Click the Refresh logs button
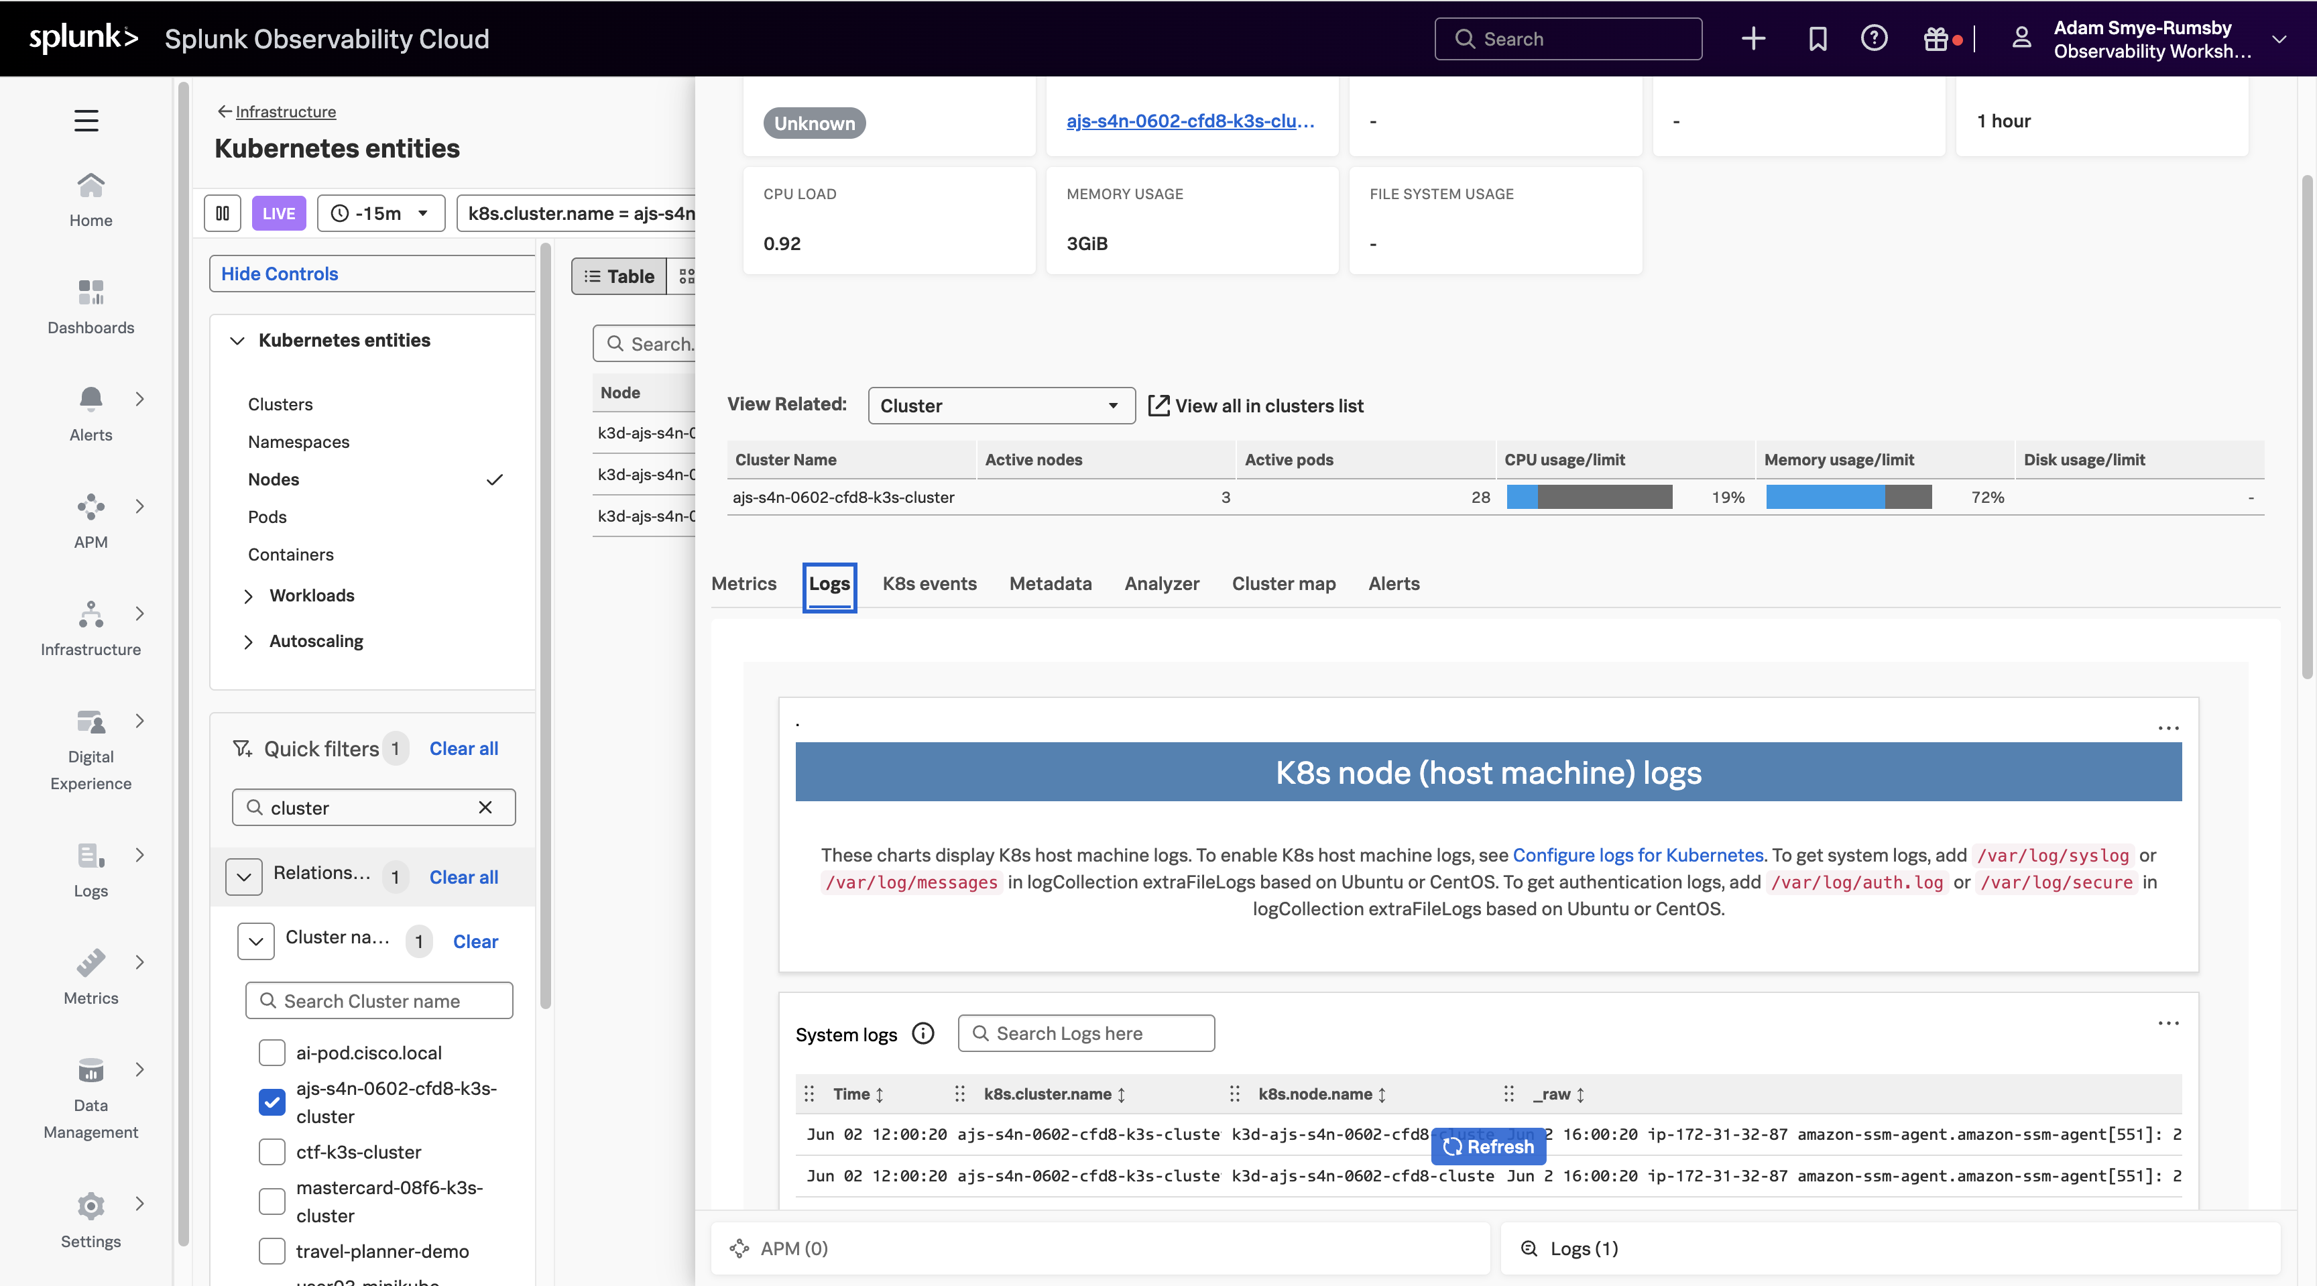Image resolution: width=2317 pixels, height=1286 pixels. [x=1488, y=1147]
